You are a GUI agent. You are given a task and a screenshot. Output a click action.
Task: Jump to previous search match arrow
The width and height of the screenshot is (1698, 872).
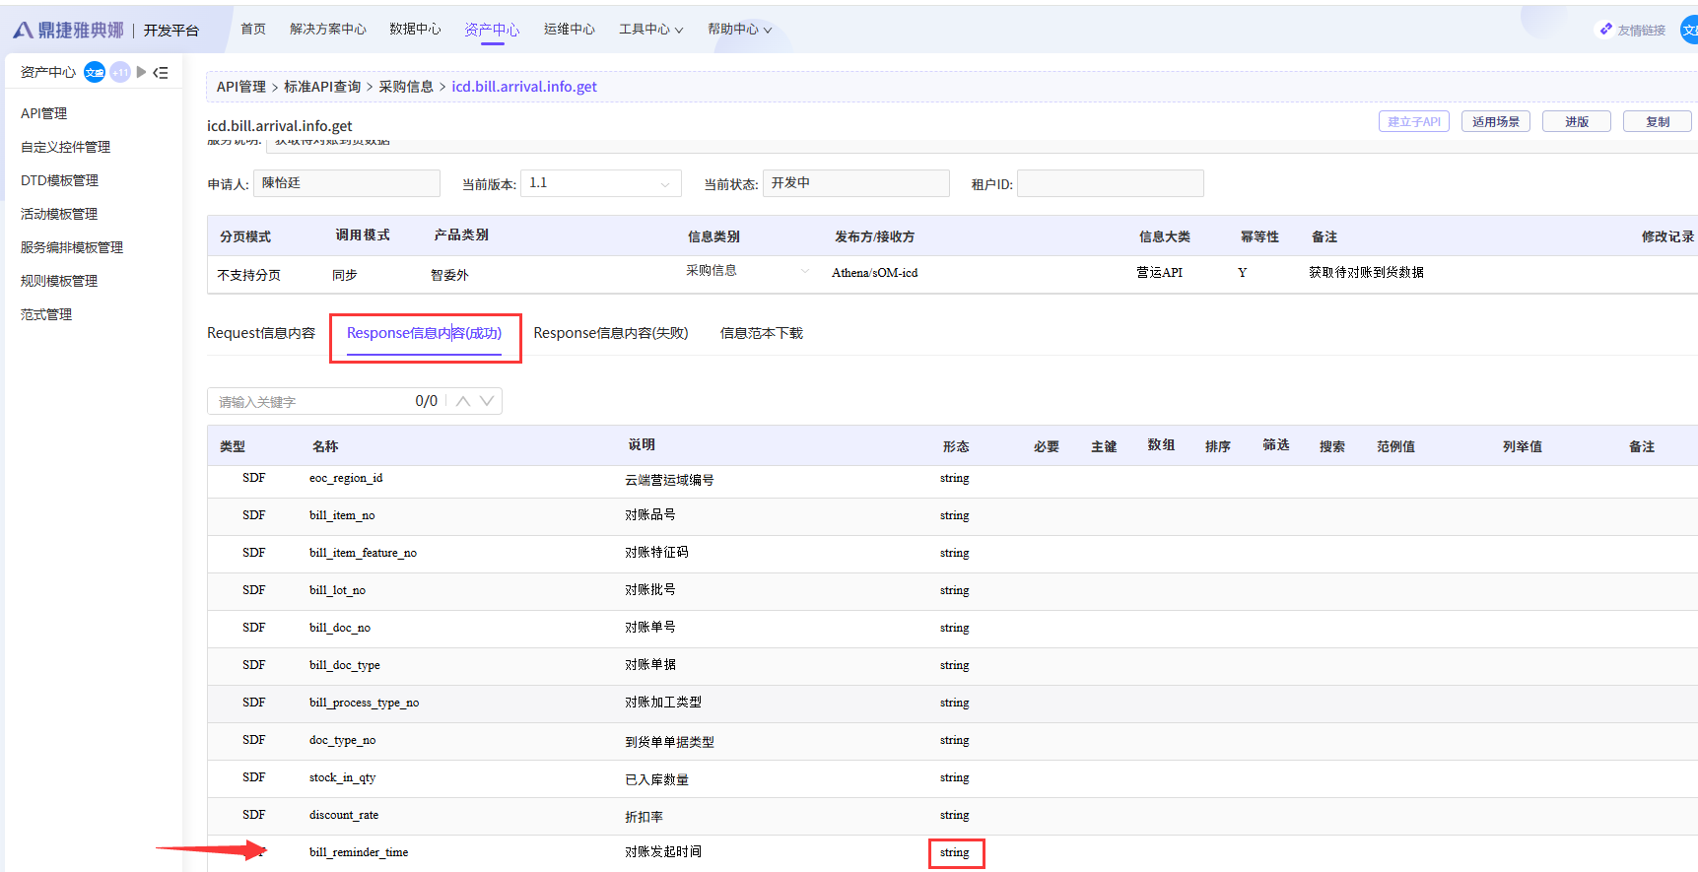click(463, 401)
